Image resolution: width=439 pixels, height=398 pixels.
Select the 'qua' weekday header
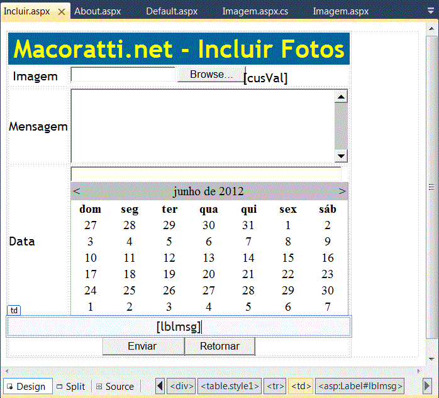pyautogui.click(x=209, y=209)
